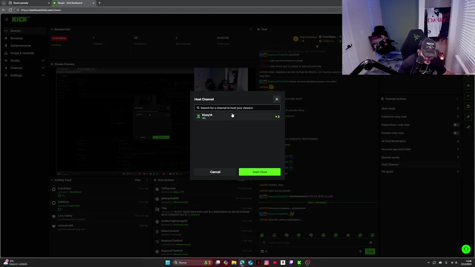Open the Kick app from the taskbar

299,263
